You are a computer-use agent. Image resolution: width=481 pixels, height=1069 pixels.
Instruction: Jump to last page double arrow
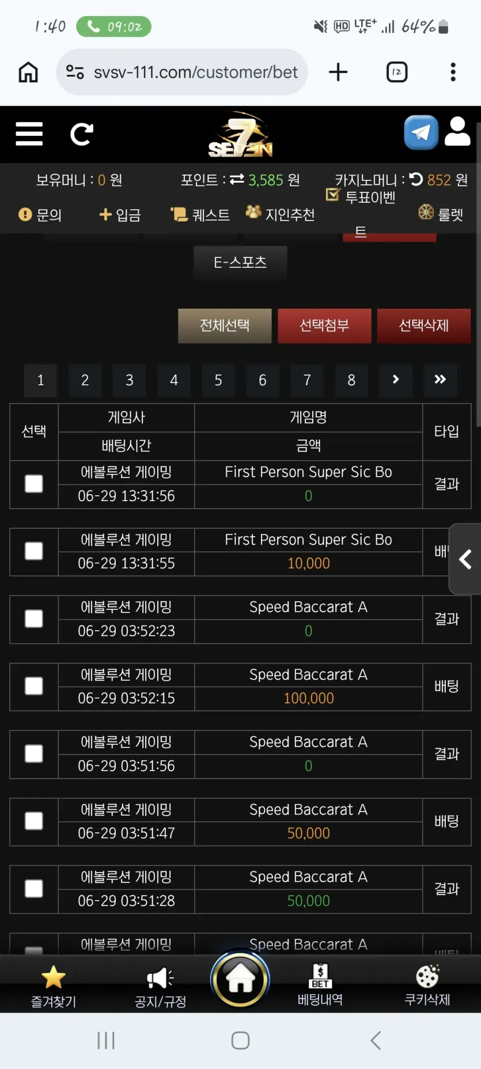pos(440,380)
